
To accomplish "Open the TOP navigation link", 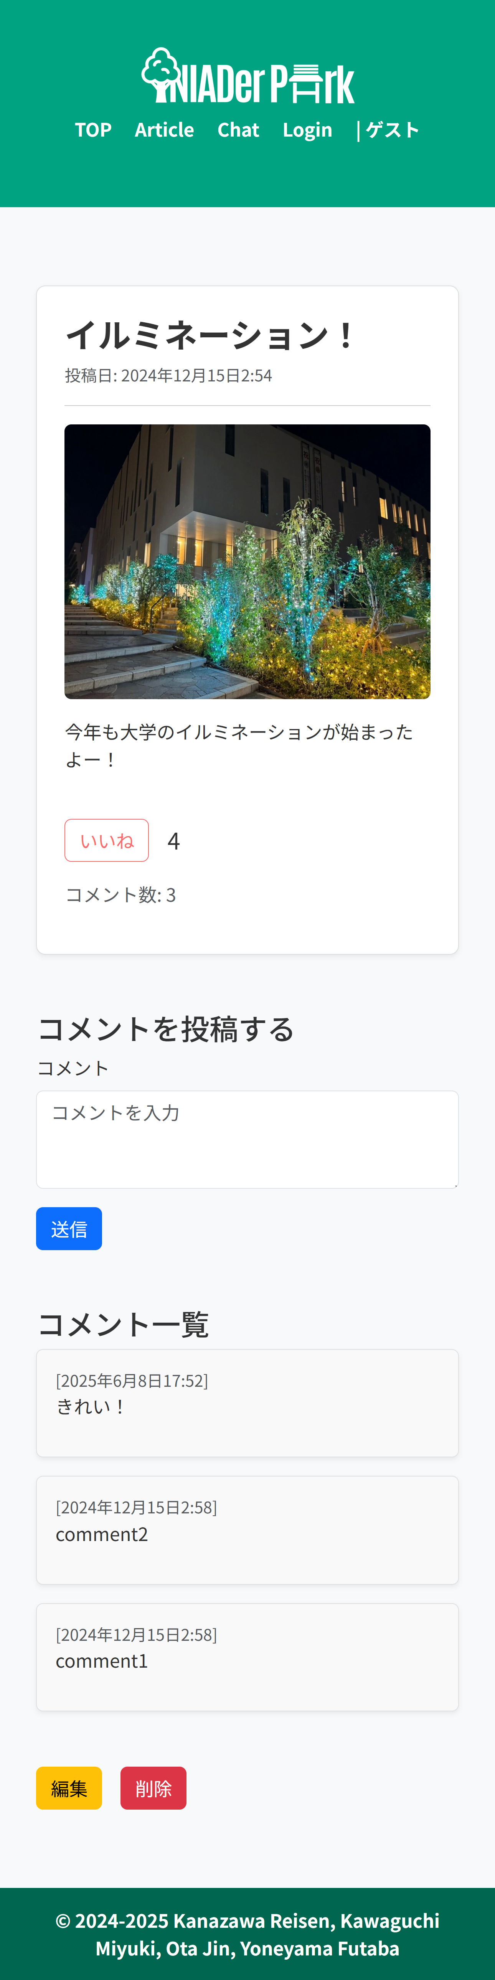I will point(93,130).
